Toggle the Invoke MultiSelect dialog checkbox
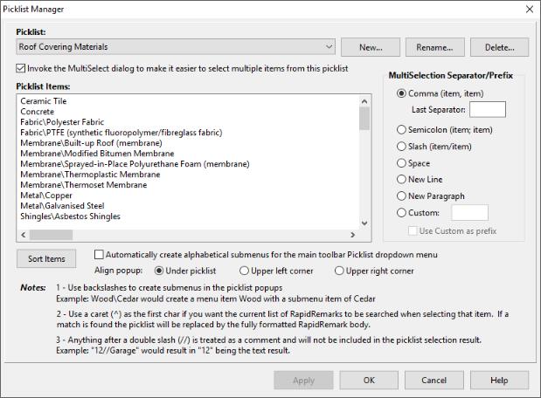This screenshot has width=541, height=398. tap(21, 68)
